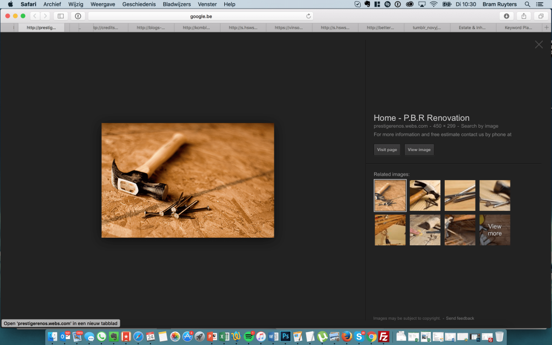Viewport: 552px width, 345px height.
Task: Open the Bladwijzers menu
Action: [177, 4]
